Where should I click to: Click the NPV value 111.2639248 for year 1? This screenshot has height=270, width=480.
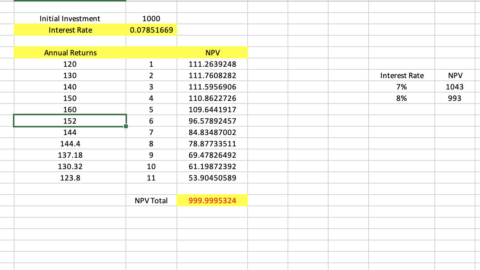(212, 64)
